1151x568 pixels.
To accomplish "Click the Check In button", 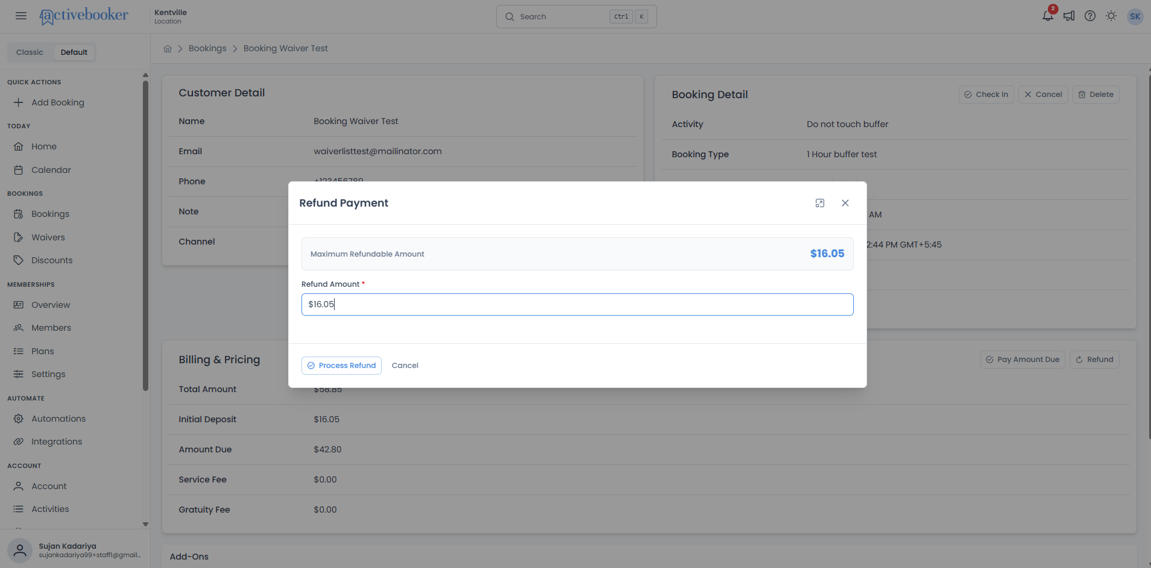I will (x=986, y=95).
